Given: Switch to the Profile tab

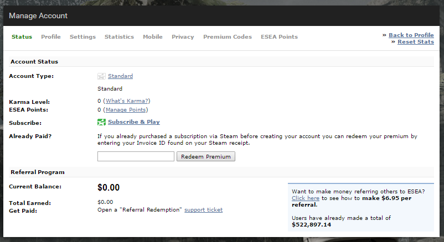Looking at the screenshot, I should click(51, 37).
